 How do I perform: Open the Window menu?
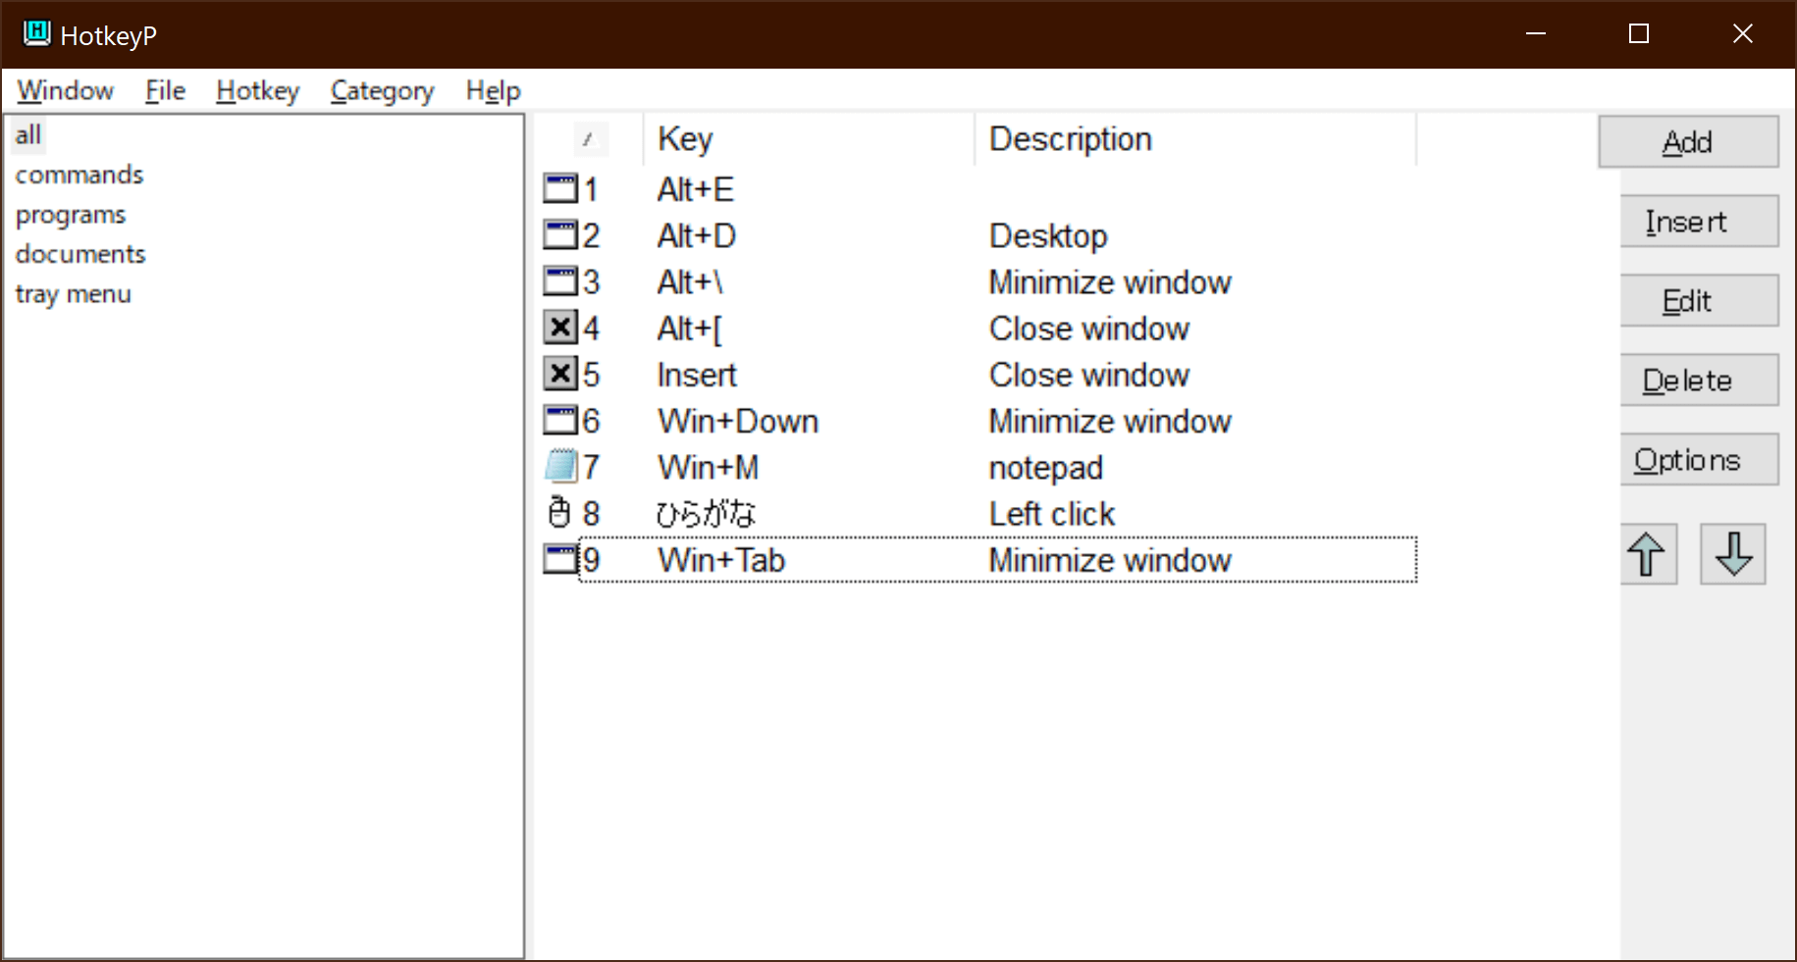[65, 90]
